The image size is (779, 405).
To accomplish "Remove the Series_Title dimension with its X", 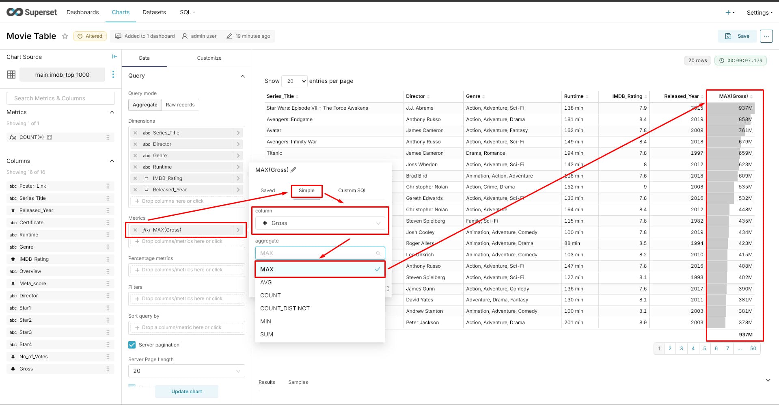I will (135, 133).
